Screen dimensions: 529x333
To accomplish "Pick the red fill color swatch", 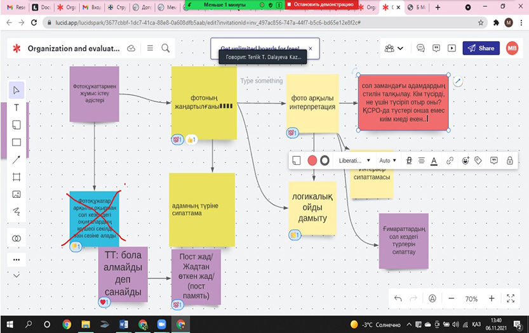I will click(312, 160).
